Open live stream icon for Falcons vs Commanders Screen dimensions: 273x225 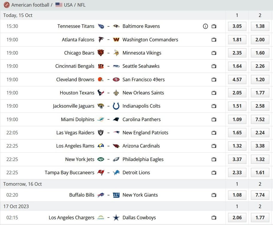tap(214, 40)
